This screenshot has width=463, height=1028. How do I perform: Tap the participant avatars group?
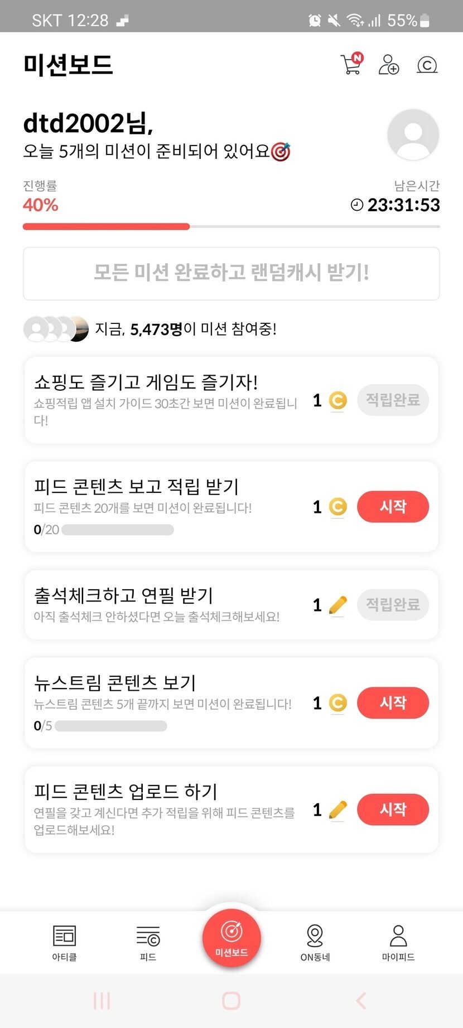[56, 329]
